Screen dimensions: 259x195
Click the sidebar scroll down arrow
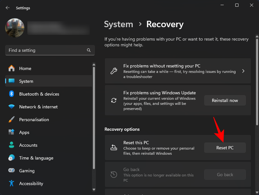pyautogui.click(x=94, y=190)
